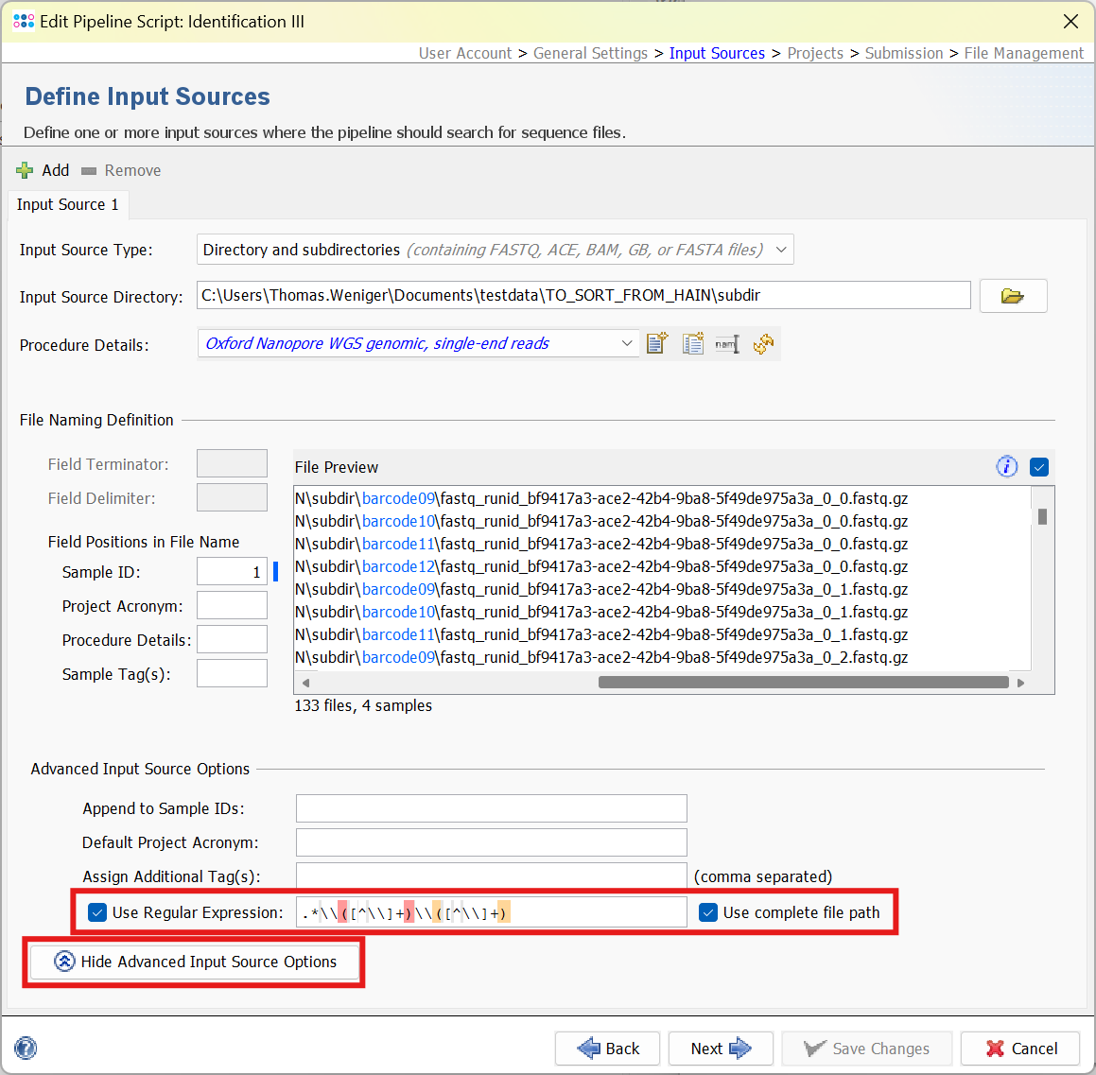
Task: Click the round help icon at bottom left
Action: pyautogui.click(x=26, y=1048)
